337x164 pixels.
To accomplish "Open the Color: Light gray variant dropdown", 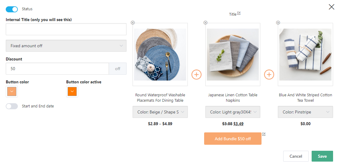I will (233, 112).
